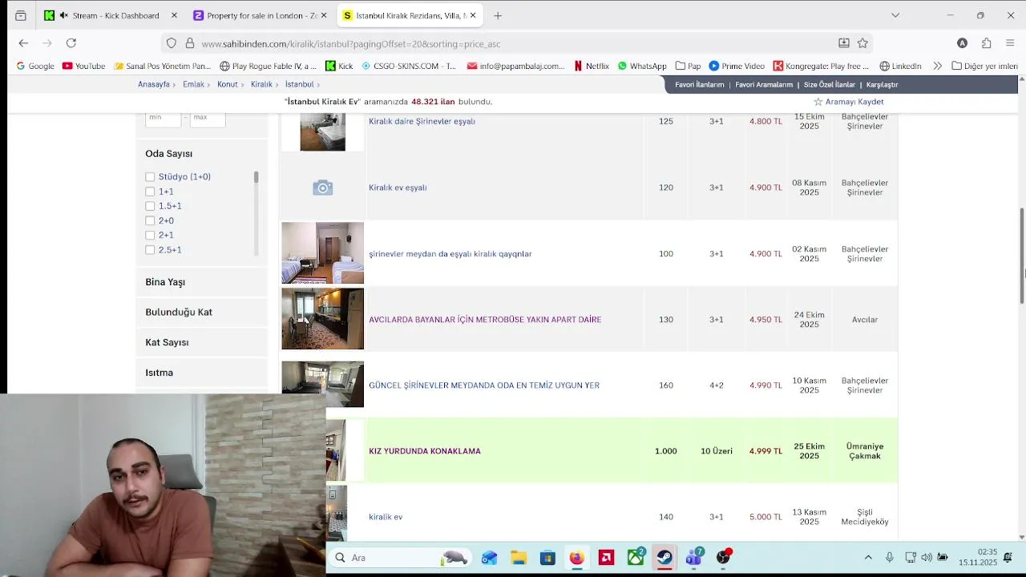Open AMD Software from the taskbar
The image size is (1026, 577).
pos(606,558)
